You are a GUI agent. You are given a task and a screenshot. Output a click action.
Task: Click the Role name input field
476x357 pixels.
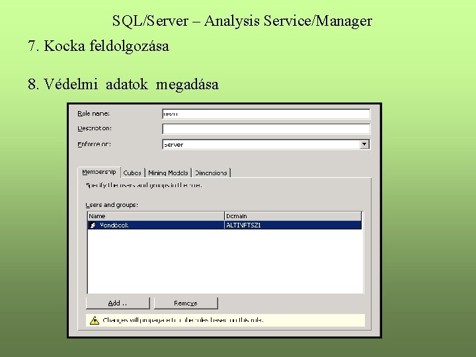point(266,114)
